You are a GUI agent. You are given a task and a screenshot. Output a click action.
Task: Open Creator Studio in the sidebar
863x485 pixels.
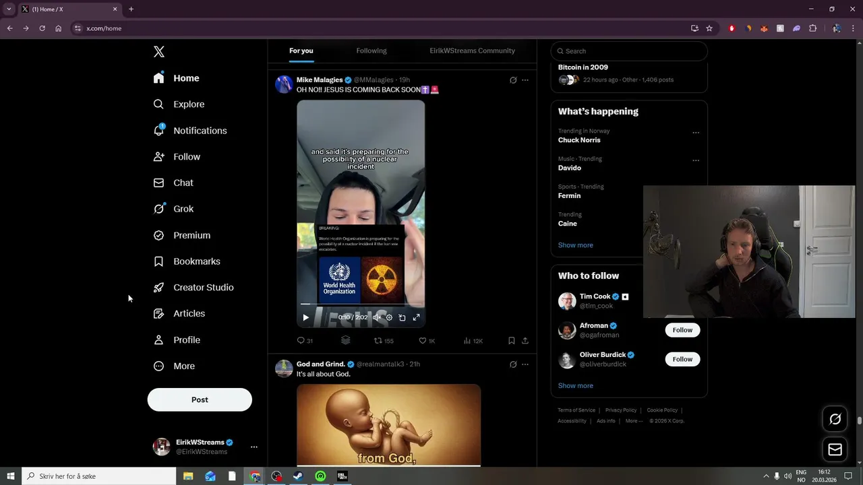pyautogui.click(x=194, y=288)
